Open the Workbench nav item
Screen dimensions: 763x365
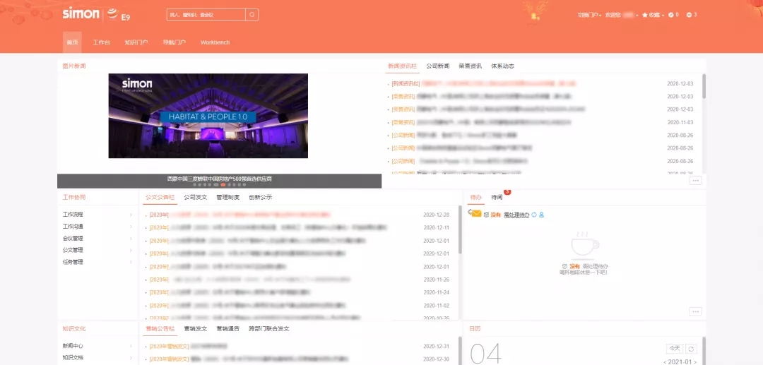pos(215,42)
